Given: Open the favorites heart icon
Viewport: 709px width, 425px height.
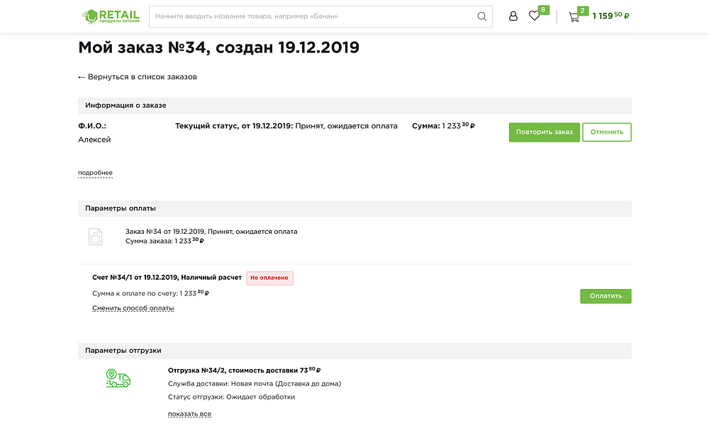Looking at the screenshot, I should click(x=535, y=16).
